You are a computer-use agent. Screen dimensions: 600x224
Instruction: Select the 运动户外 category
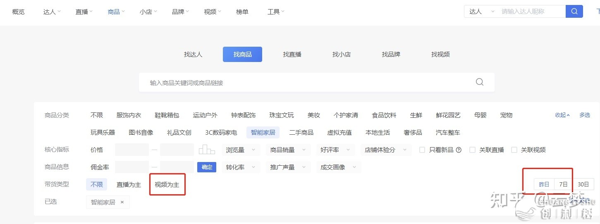coord(205,115)
